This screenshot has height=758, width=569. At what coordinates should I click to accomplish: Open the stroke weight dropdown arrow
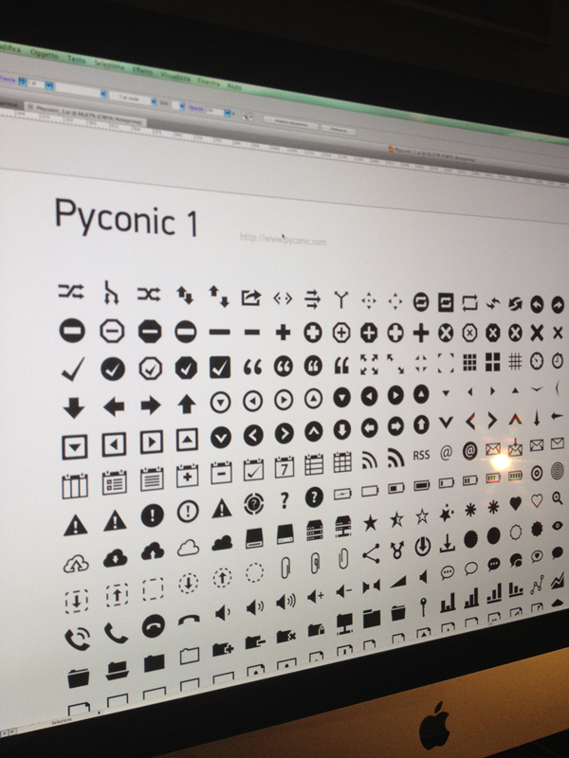(x=49, y=85)
